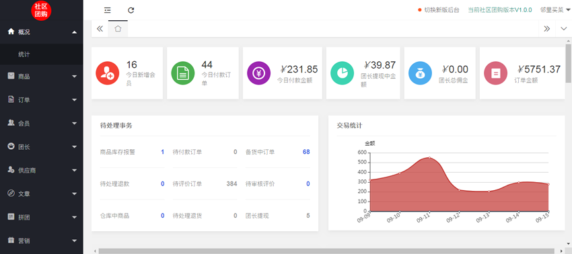Image resolution: width=572 pixels, height=254 pixels.
Task: Click 待评价订单 value 384
Action: (x=231, y=183)
